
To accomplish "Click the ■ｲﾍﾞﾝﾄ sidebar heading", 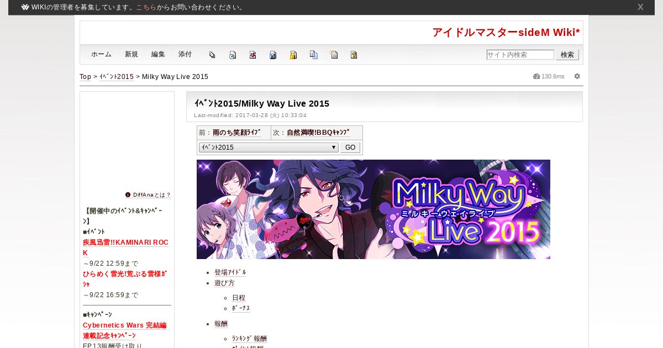I will (94, 232).
